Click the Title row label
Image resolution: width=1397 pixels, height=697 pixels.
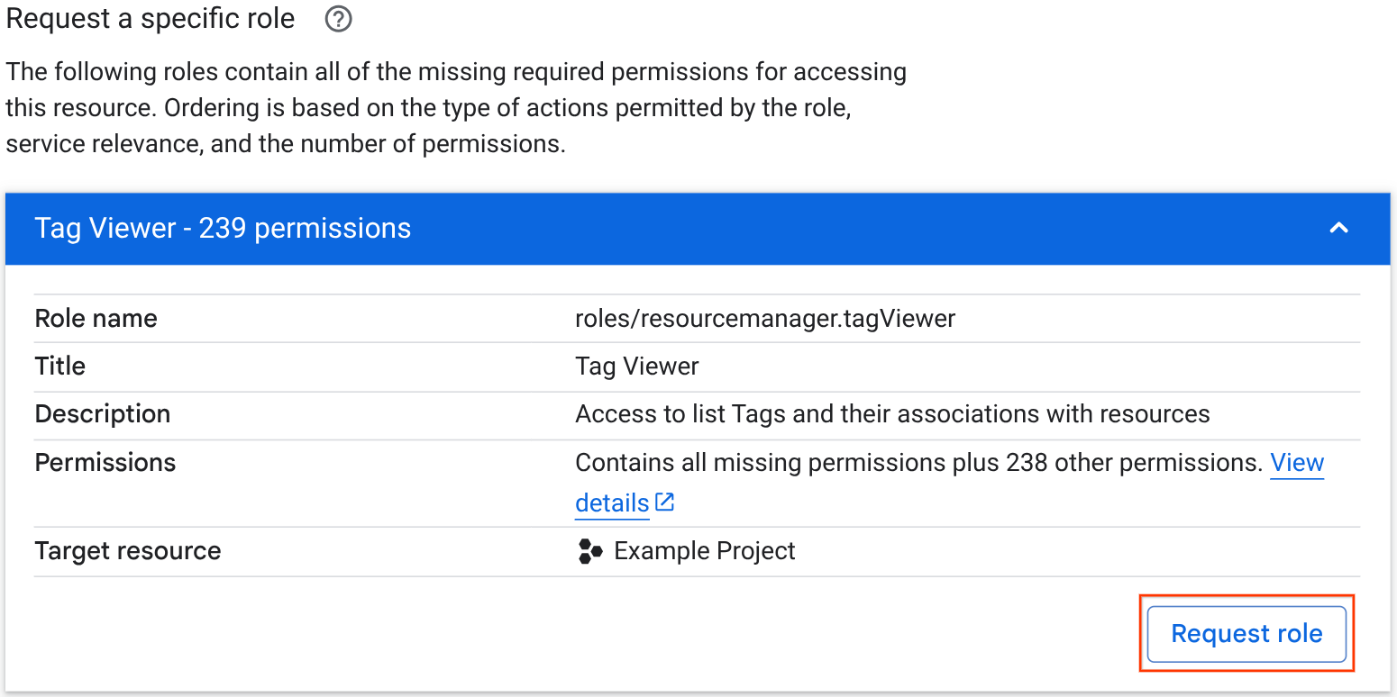click(x=59, y=367)
